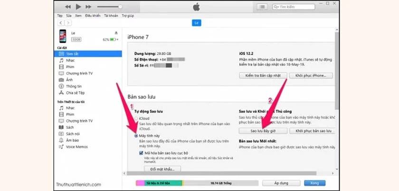Click Khôi phục iPhone button
The height and width of the screenshot is (191, 399).
coord(311,75)
